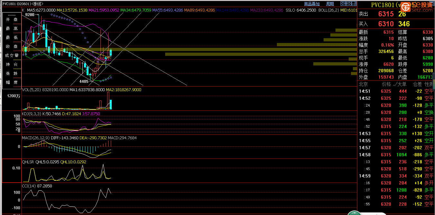Screen dimensions: 435x215
Task: Click the 价格 price column header
Action: pos(386,84)
